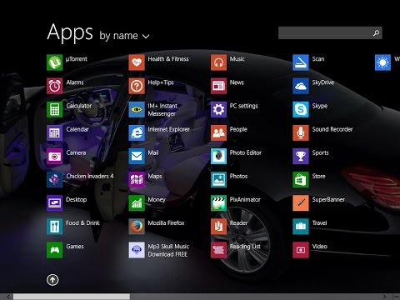Launch the Camera app icon
Image resolution: width=400 pixels, height=300 pixels.
click(x=54, y=156)
